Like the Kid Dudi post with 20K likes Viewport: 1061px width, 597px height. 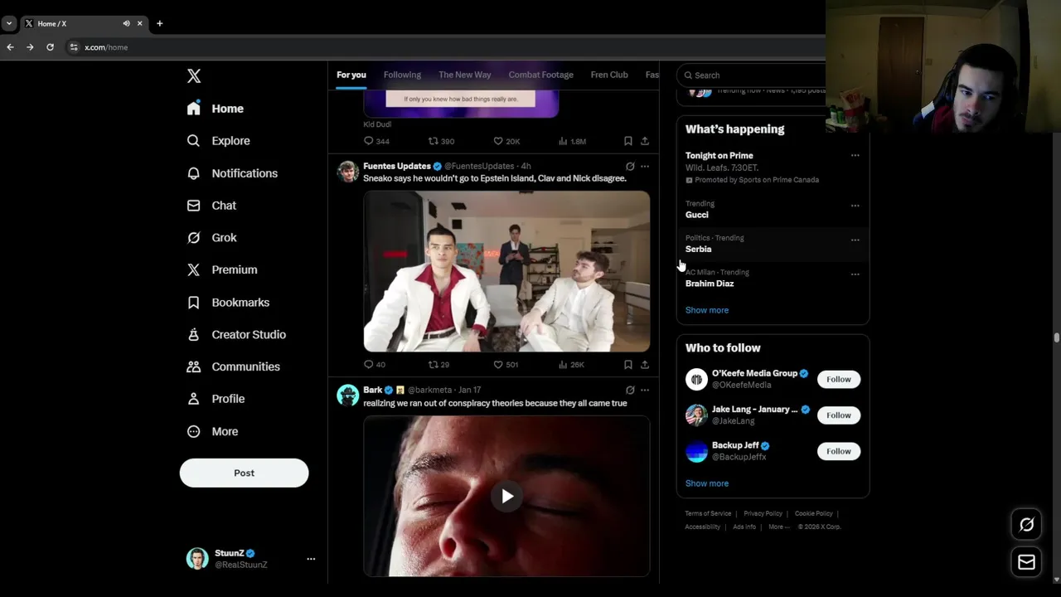[x=497, y=141]
